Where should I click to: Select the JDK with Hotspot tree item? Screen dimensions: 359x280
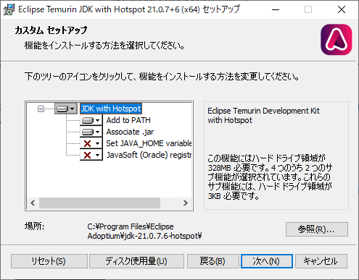(111, 109)
